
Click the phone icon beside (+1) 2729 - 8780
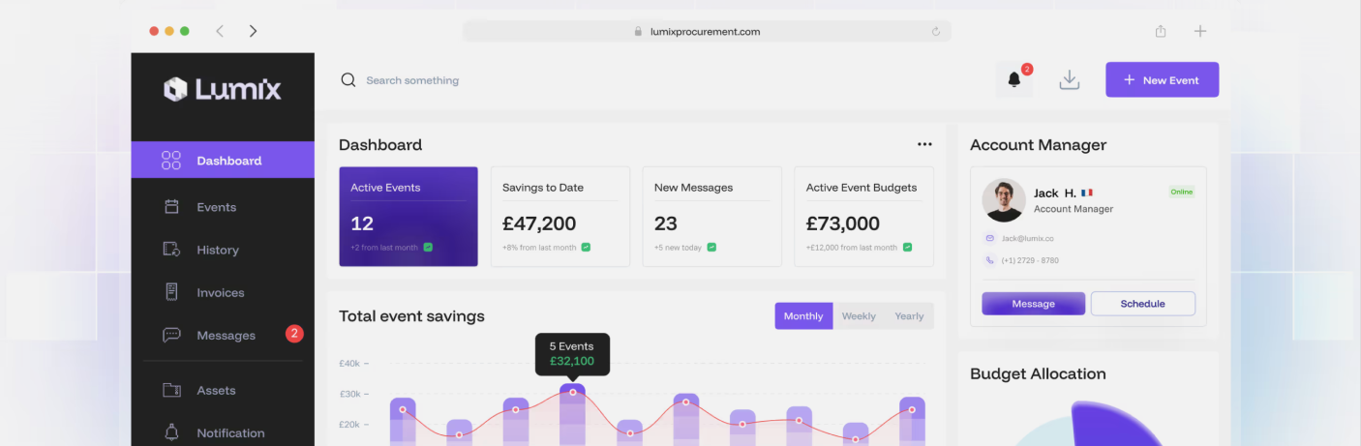coord(989,260)
